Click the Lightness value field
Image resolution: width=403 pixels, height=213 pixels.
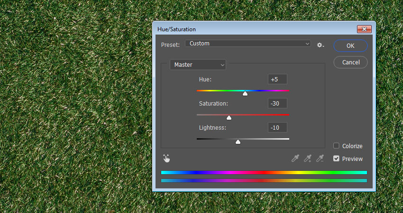tap(277, 128)
